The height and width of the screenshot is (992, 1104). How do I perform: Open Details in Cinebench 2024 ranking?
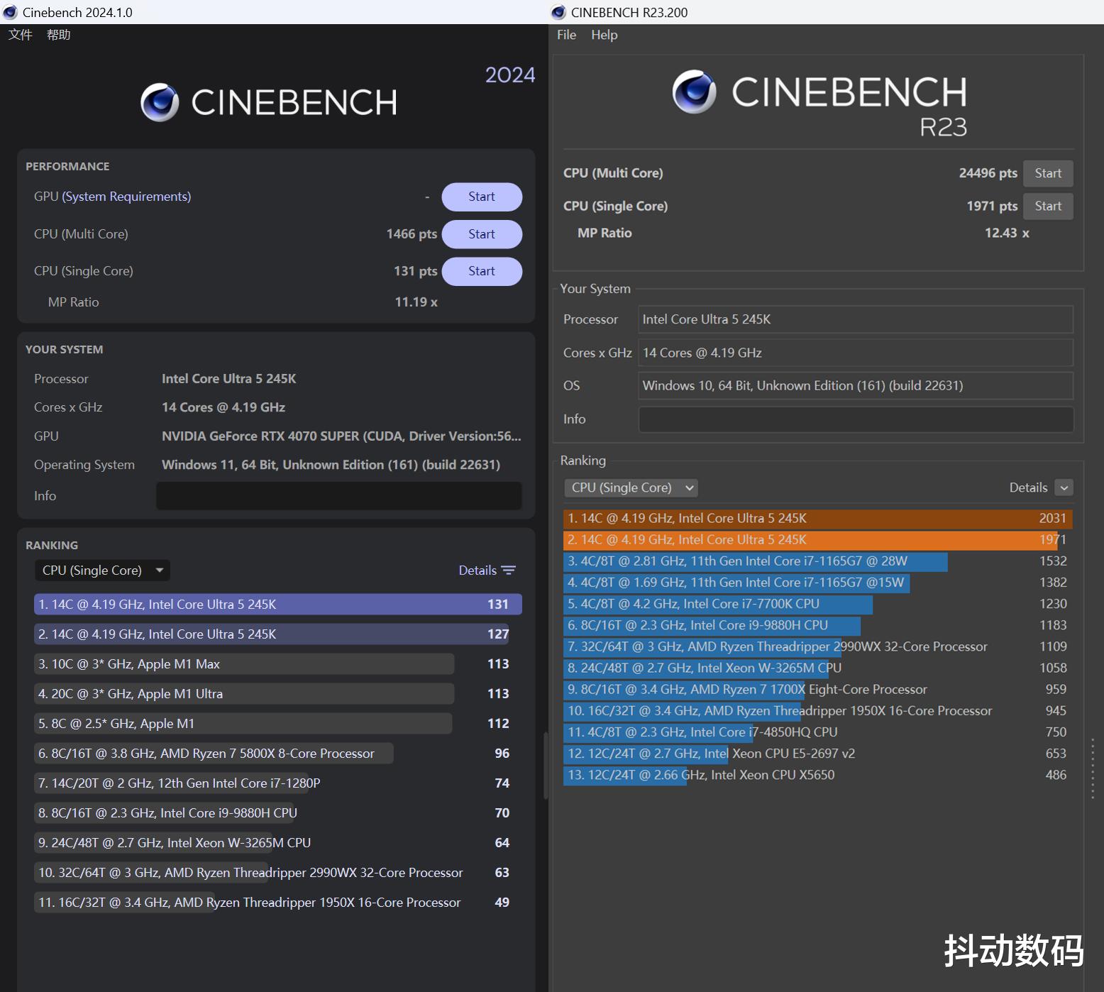tap(478, 571)
